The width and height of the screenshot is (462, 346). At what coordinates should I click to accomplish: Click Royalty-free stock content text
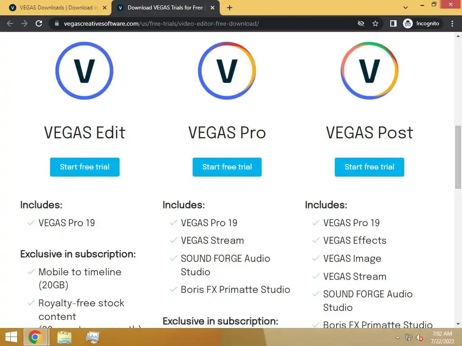[x=81, y=310]
